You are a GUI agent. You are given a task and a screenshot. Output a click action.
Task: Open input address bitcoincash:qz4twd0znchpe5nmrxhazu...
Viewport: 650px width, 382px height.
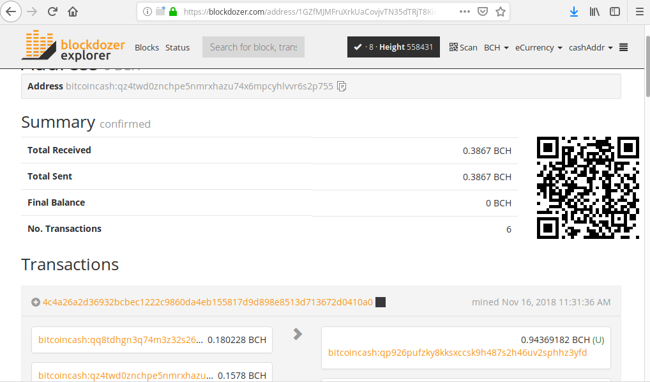[x=126, y=376]
